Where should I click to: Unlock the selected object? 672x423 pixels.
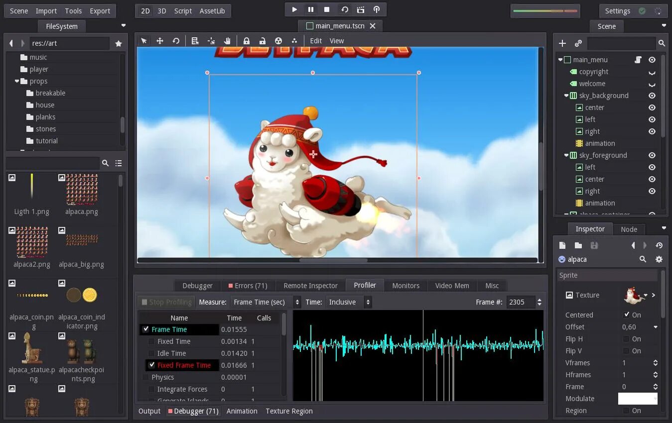click(262, 41)
